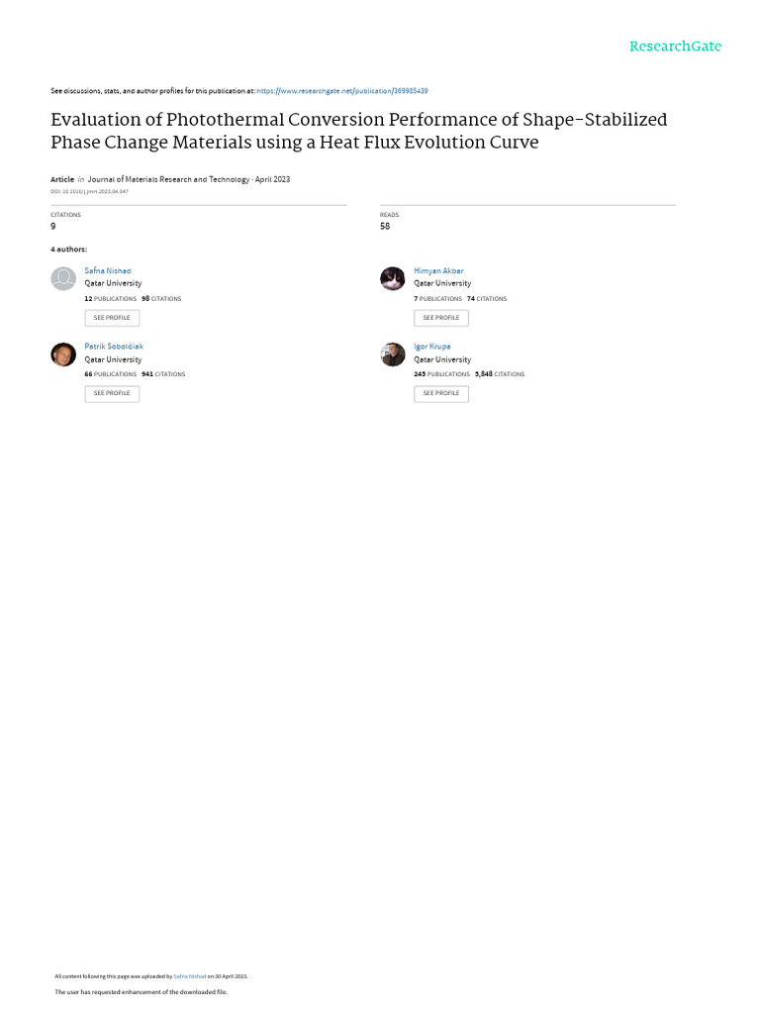This screenshot has width=760, height=1014.
Task: Click the DOI text under journal name
Action: [x=89, y=191]
